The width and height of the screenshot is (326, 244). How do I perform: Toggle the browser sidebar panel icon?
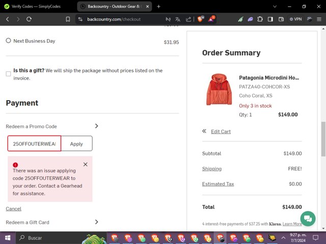pyautogui.click(x=270, y=19)
